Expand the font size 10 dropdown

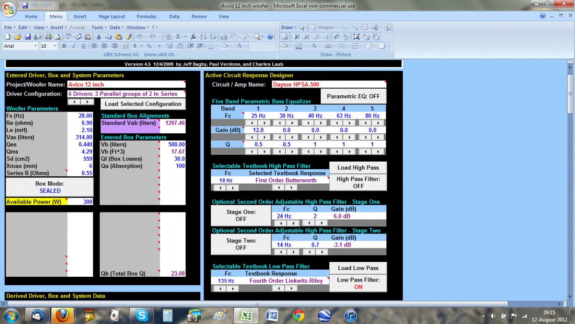[55, 46]
